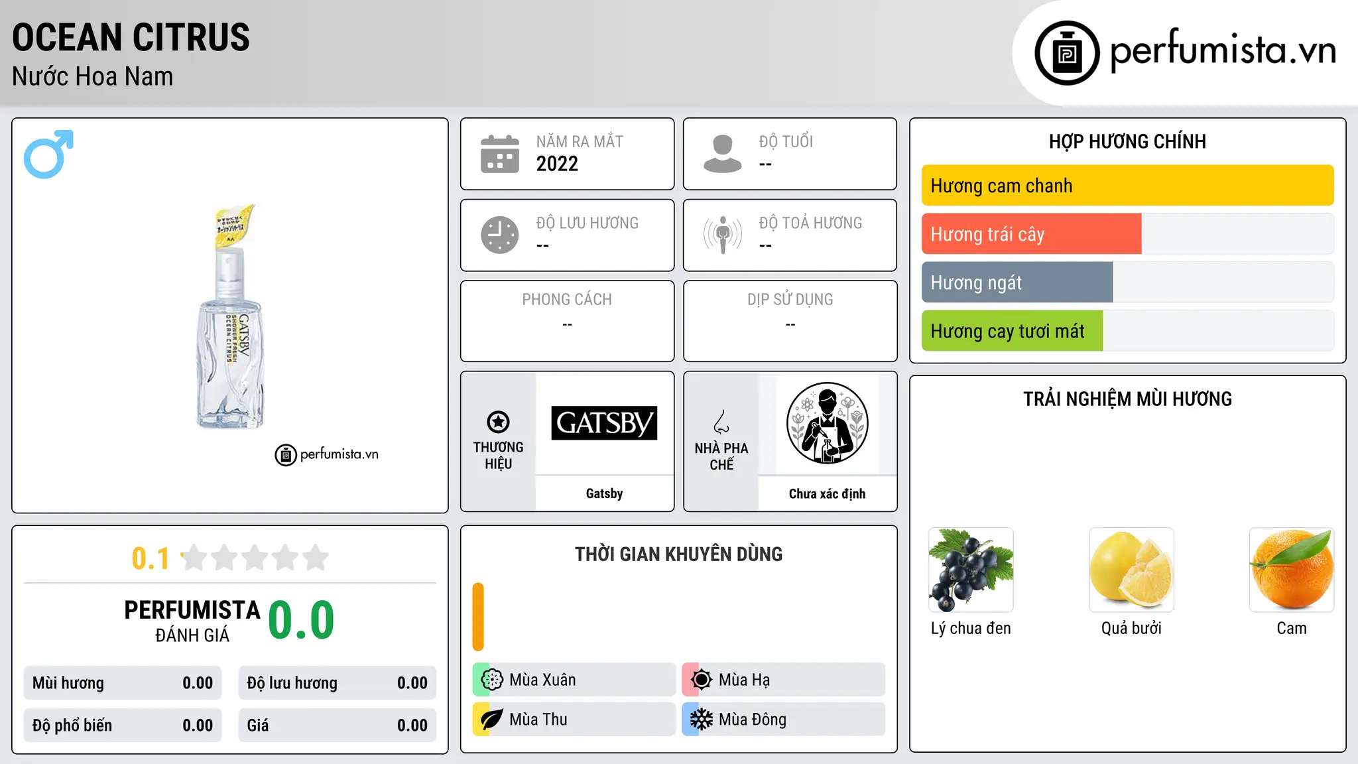Click the Mùa Đông snowflake icon
The width and height of the screenshot is (1358, 764).
[x=702, y=720]
